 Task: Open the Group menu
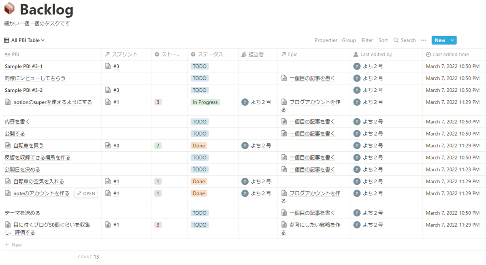pos(349,40)
